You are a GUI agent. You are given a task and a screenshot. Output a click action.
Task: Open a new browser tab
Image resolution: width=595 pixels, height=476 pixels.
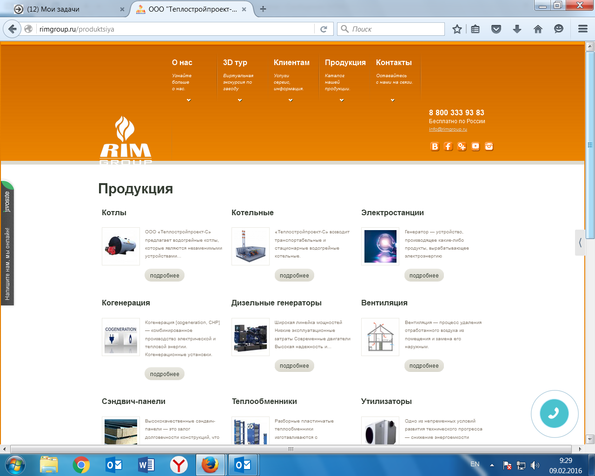coord(263,9)
